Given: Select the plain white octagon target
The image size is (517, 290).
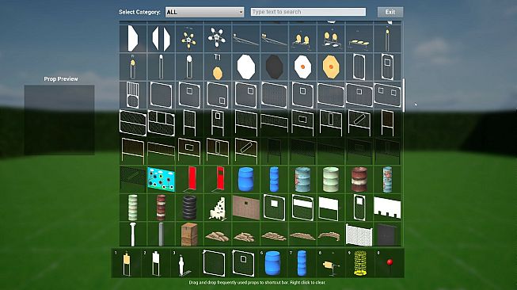Looking at the screenshot, I should (x=246, y=67).
